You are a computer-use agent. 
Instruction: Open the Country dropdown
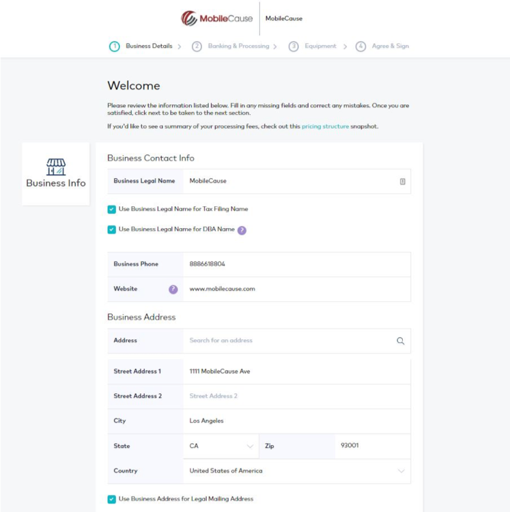tap(297, 471)
